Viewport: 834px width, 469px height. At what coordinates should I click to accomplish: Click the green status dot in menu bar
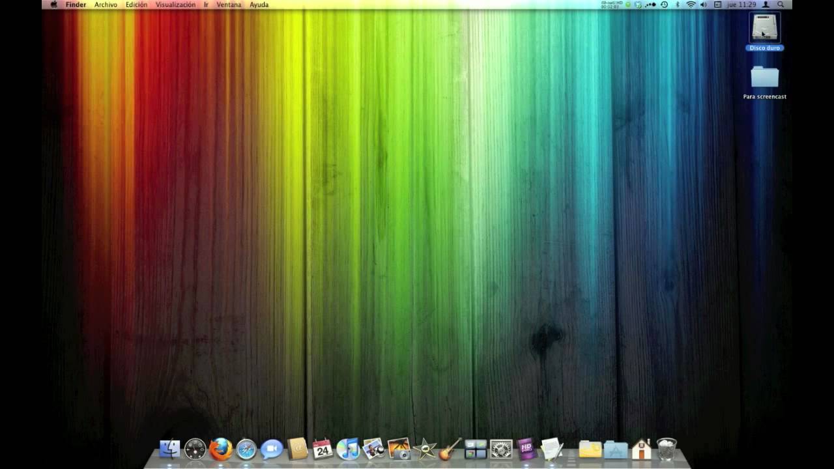click(628, 5)
